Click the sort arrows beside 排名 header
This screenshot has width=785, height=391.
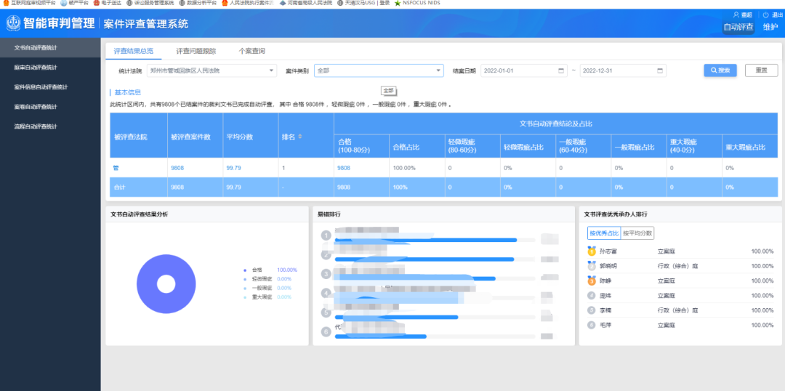(300, 136)
